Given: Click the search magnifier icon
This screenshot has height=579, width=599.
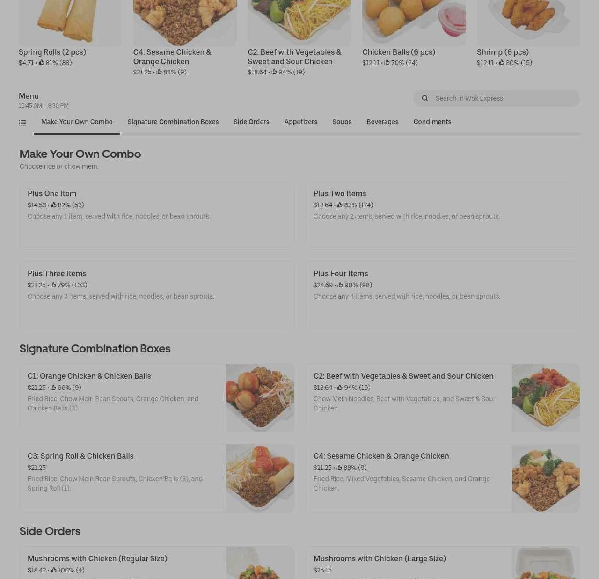Looking at the screenshot, I should [424, 98].
